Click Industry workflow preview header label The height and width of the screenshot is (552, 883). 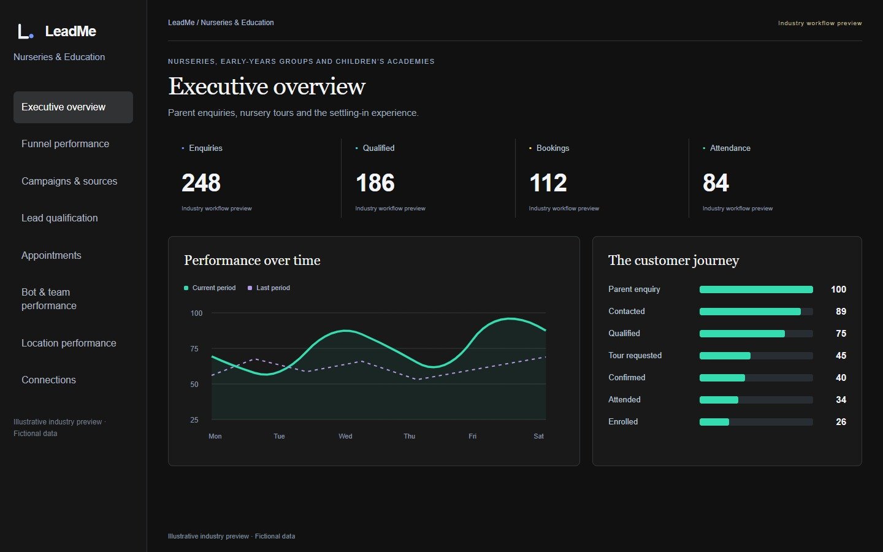coord(820,23)
